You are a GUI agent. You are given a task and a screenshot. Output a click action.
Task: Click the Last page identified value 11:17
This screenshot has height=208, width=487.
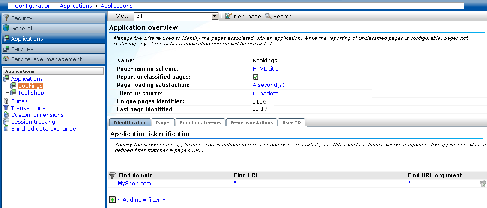260,109
